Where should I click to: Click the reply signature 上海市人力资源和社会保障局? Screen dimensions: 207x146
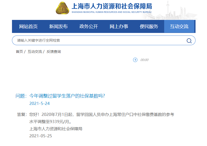click(56, 129)
